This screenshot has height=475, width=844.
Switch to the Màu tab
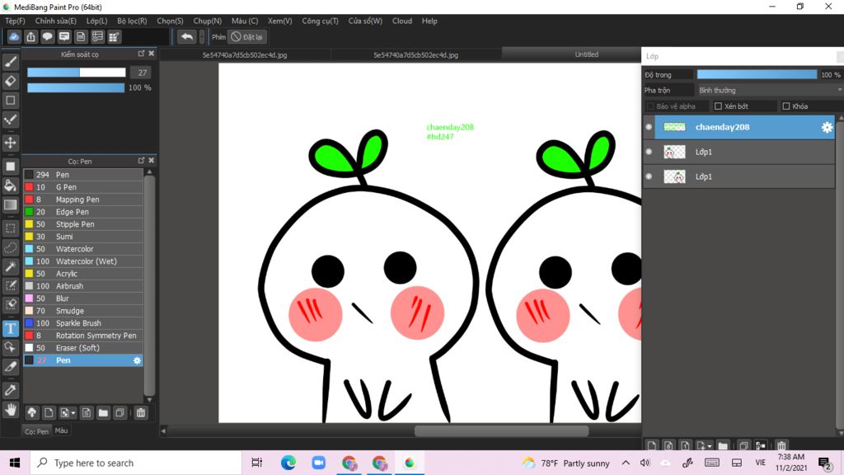(x=61, y=430)
